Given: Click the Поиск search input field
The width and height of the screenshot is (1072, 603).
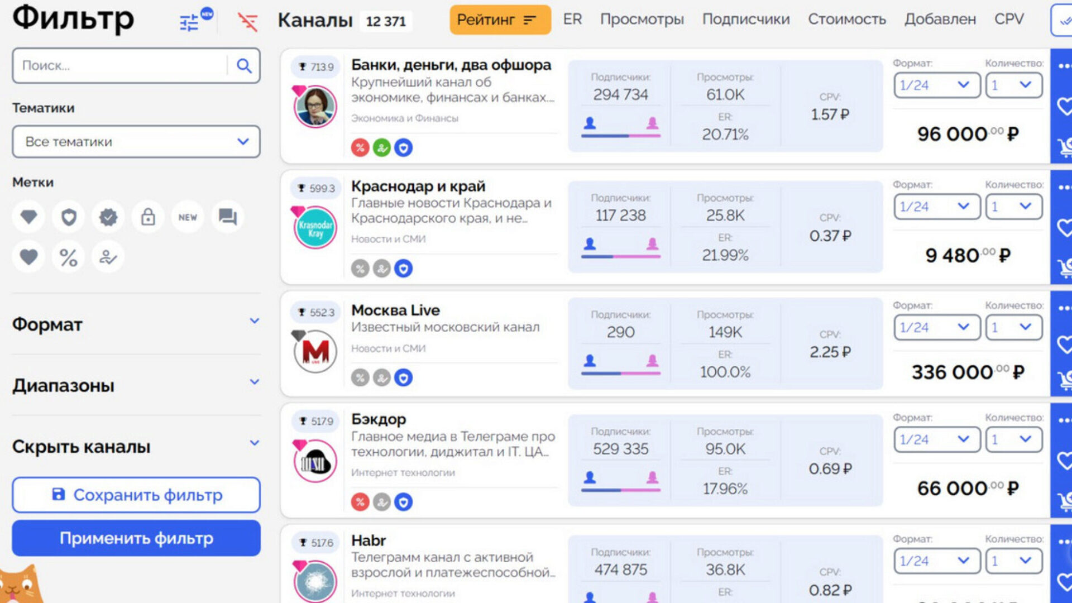Looking at the screenshot, I should [120, 66].
